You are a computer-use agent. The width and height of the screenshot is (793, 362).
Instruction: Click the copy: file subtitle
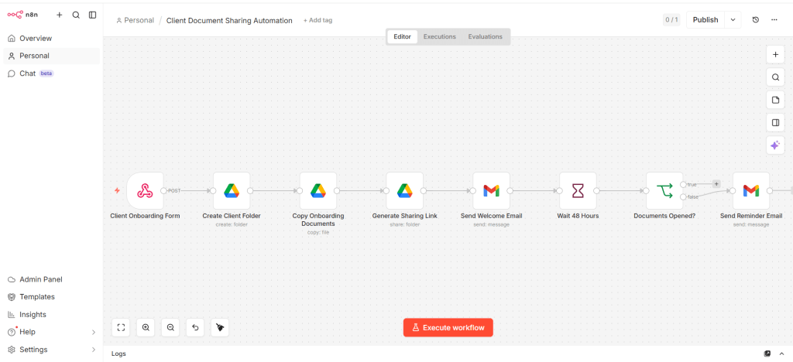click(318, 233)
